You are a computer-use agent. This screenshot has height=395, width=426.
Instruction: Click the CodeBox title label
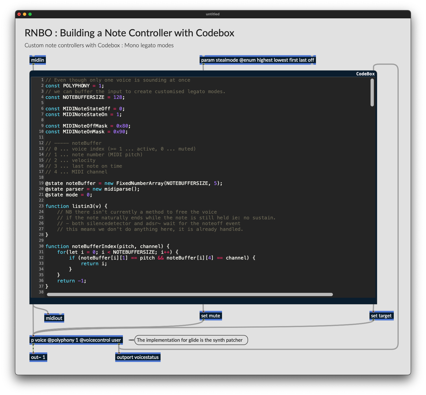[365, 73]
